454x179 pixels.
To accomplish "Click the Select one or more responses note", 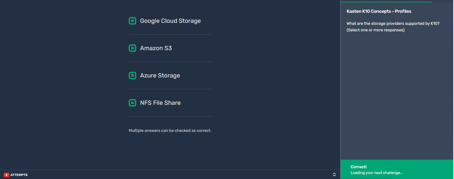I will [x=376, y=30].
